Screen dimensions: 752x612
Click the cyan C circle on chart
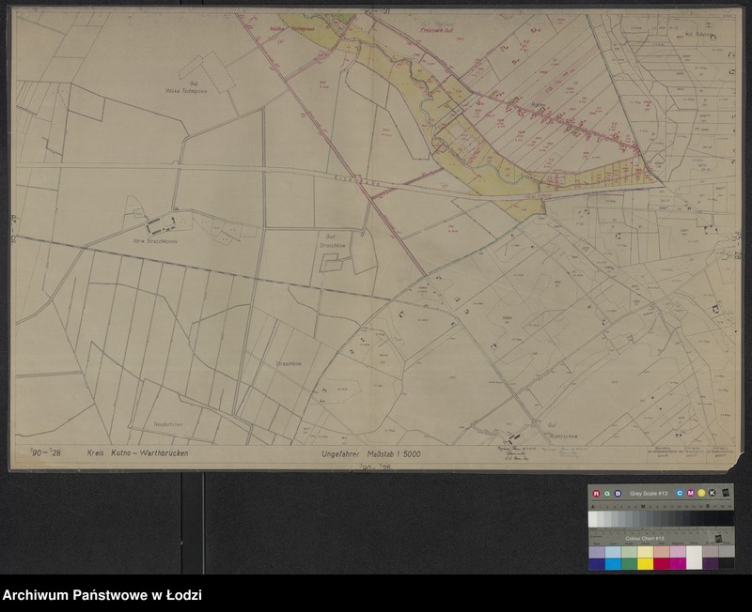[x=679, y=493]
